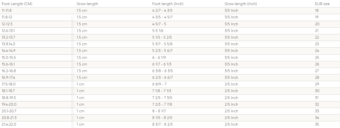Image resolution: width=340 pixels, height=128 pixels.
Task: Click EUR size 31 value
Action: point(317,98)
